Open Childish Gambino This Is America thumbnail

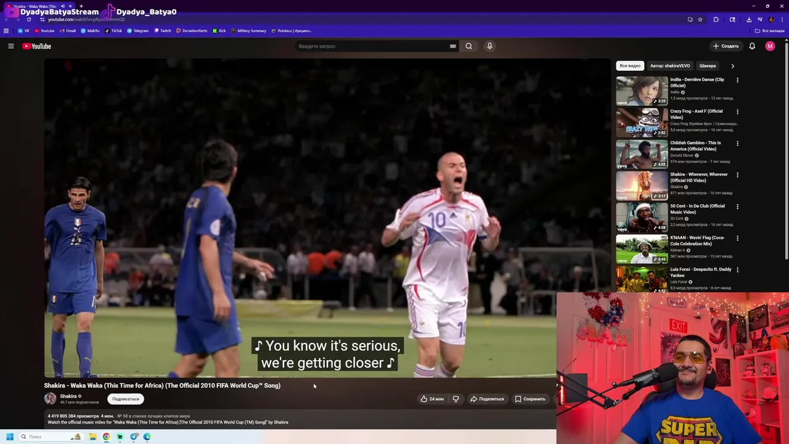(x=642, y=154)
